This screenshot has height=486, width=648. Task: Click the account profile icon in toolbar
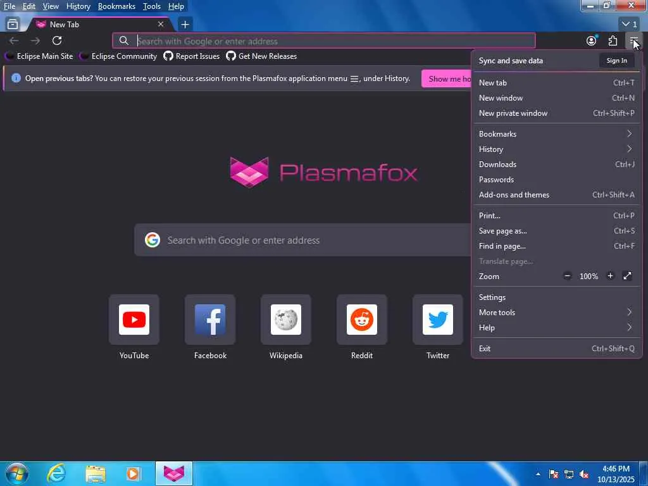[592, 40]
